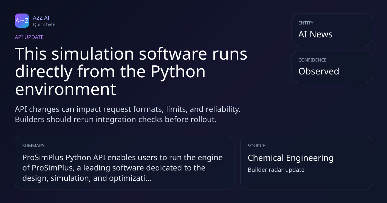Open the CONFIDENCE card
Viewport: 387px width, 203px height.
[332, 67]
